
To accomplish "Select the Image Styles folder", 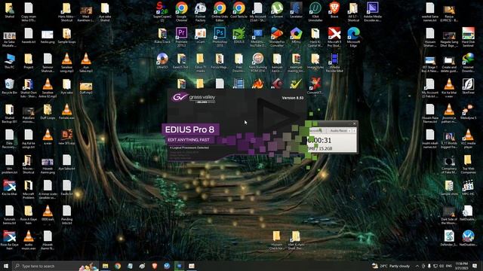I will click(x=315, y=61).
